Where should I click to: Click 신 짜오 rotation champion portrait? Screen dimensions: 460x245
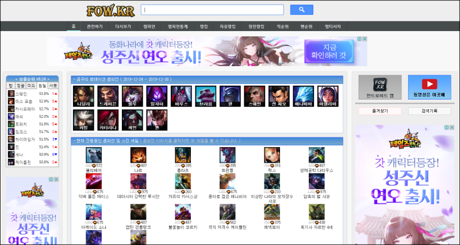tap(279, 96)
